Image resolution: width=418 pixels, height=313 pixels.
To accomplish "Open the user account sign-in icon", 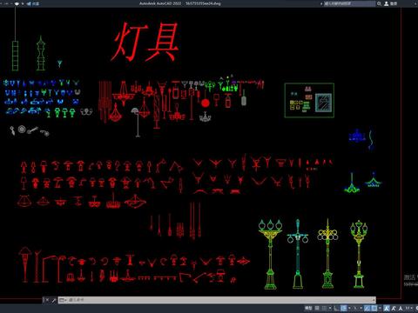I will pyautogui.click(x=387, y=3).
